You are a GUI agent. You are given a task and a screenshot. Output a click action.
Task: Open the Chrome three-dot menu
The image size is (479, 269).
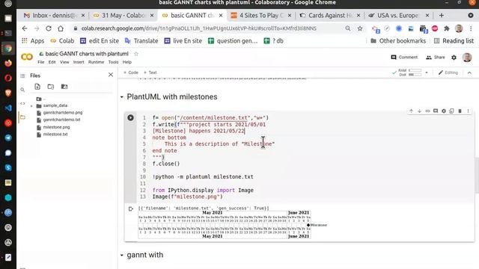(x=471, y=28)
